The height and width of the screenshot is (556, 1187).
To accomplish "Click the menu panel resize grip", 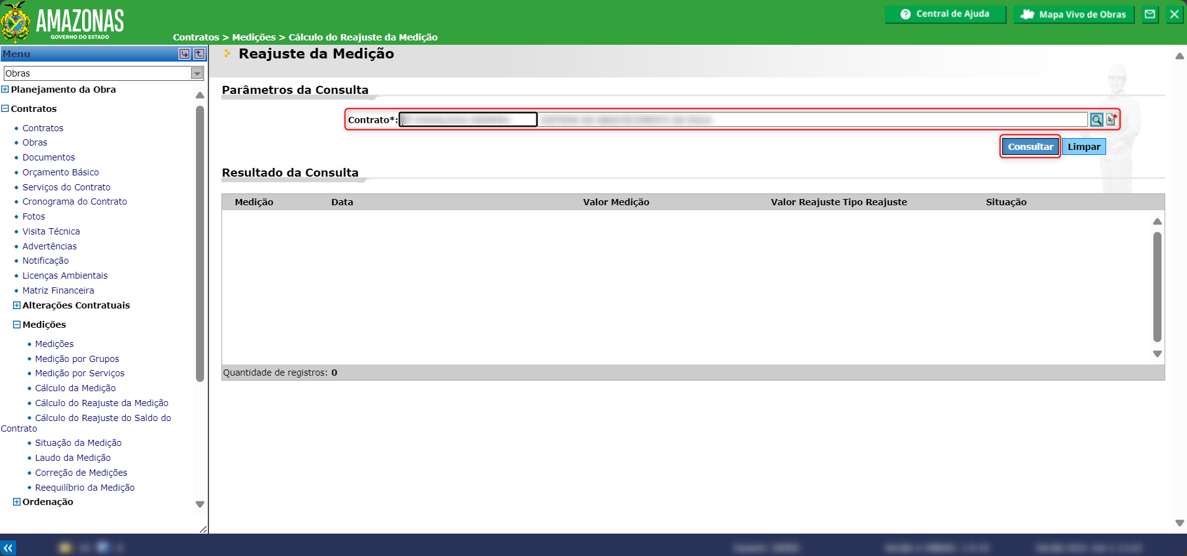I will [203, 529].
